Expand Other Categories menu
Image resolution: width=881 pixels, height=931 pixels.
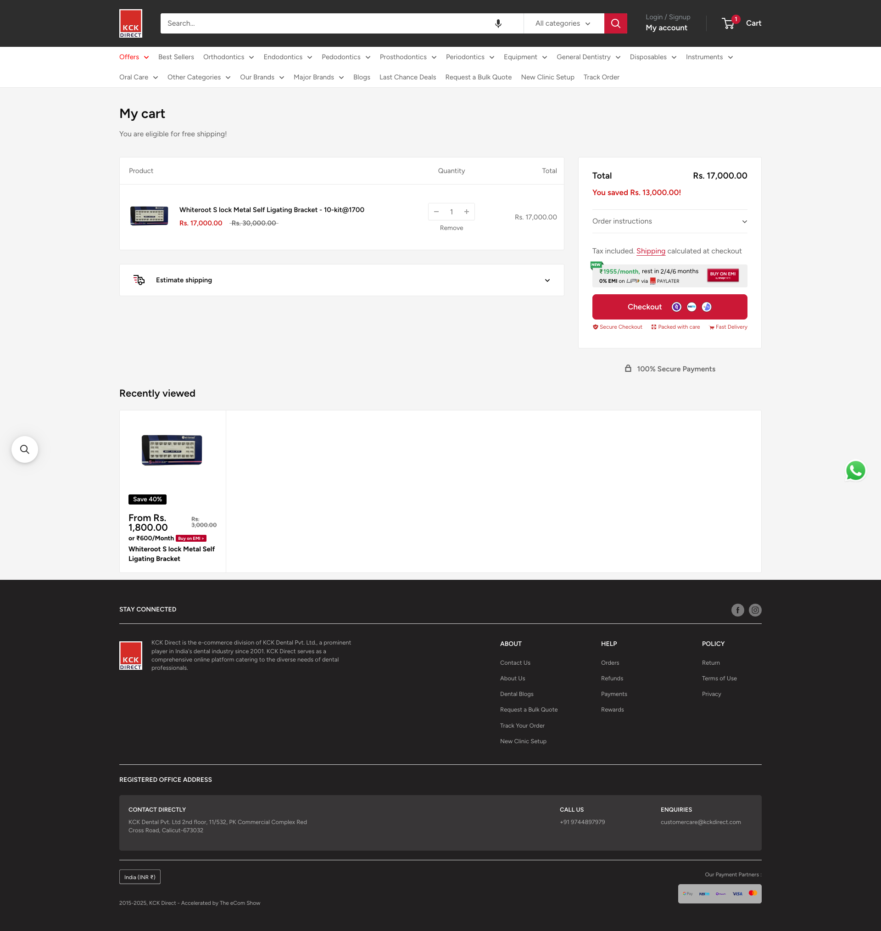[x=199, y=77]
